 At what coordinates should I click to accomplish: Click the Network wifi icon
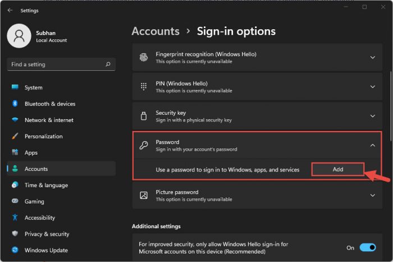click(15, 120)
